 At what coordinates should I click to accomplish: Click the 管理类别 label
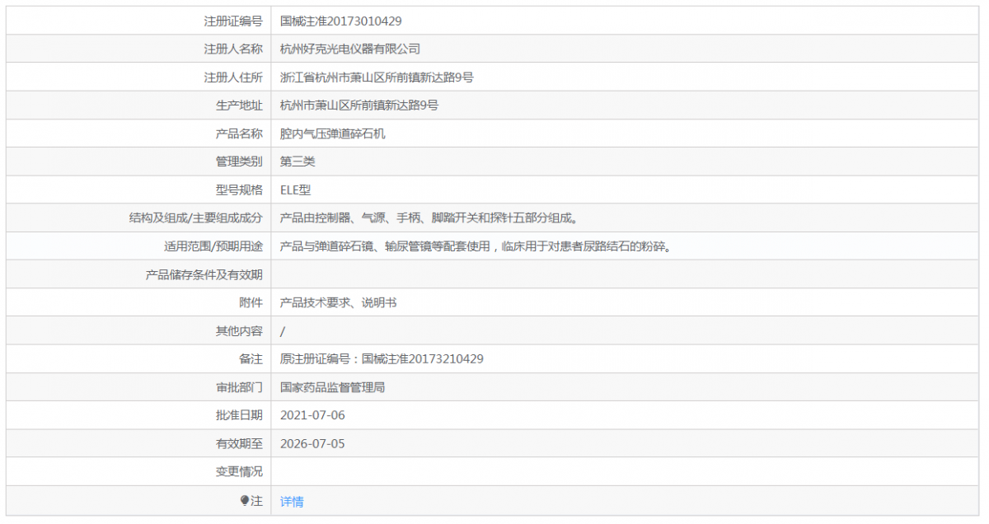(x=239, y=161)
